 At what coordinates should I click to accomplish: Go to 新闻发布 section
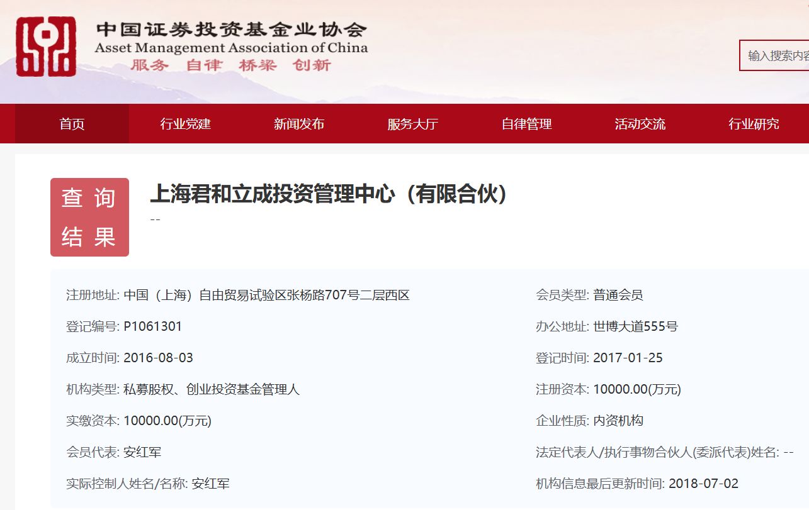click(299, 124)
